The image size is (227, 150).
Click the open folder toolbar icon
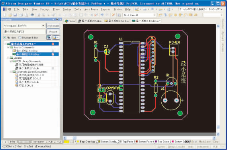tap(10, 15)
